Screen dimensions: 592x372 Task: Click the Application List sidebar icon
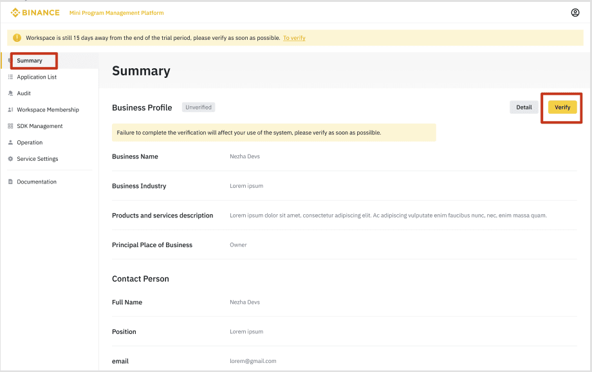click(x=10, y=77)
